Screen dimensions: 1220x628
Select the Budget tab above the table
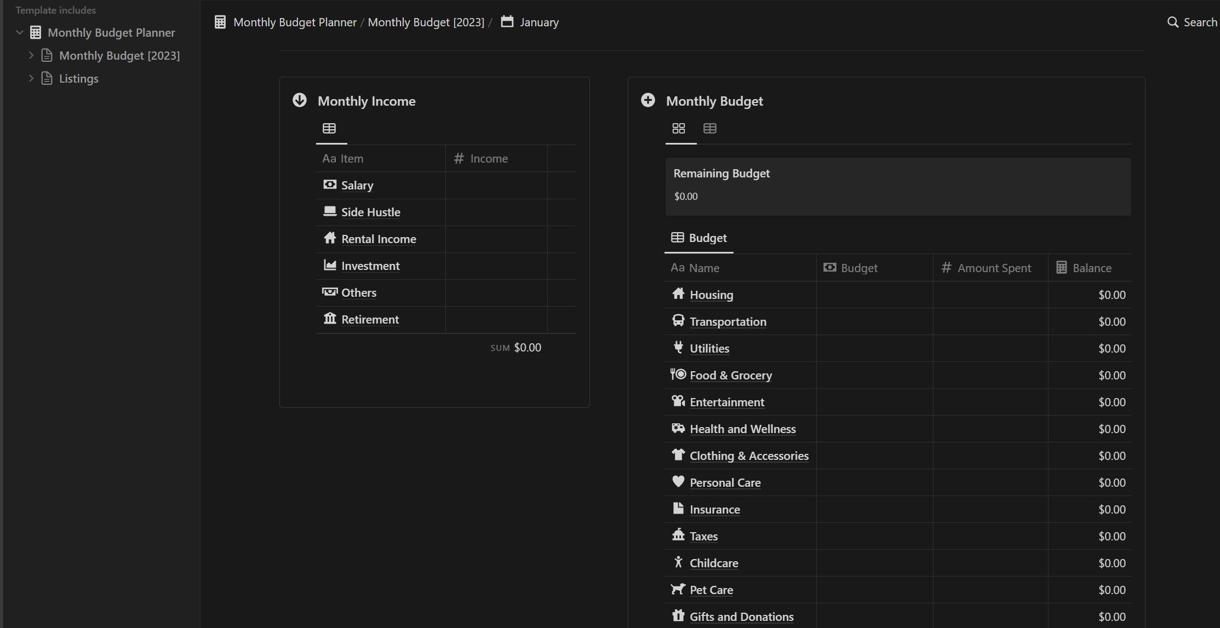[707, 238]
